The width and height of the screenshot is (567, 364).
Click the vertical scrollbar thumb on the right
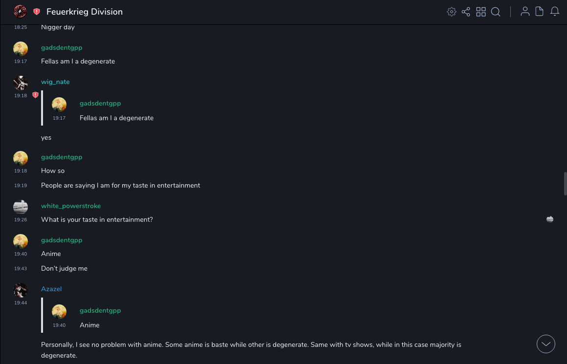pyautogui.click(x=565, y=183)
